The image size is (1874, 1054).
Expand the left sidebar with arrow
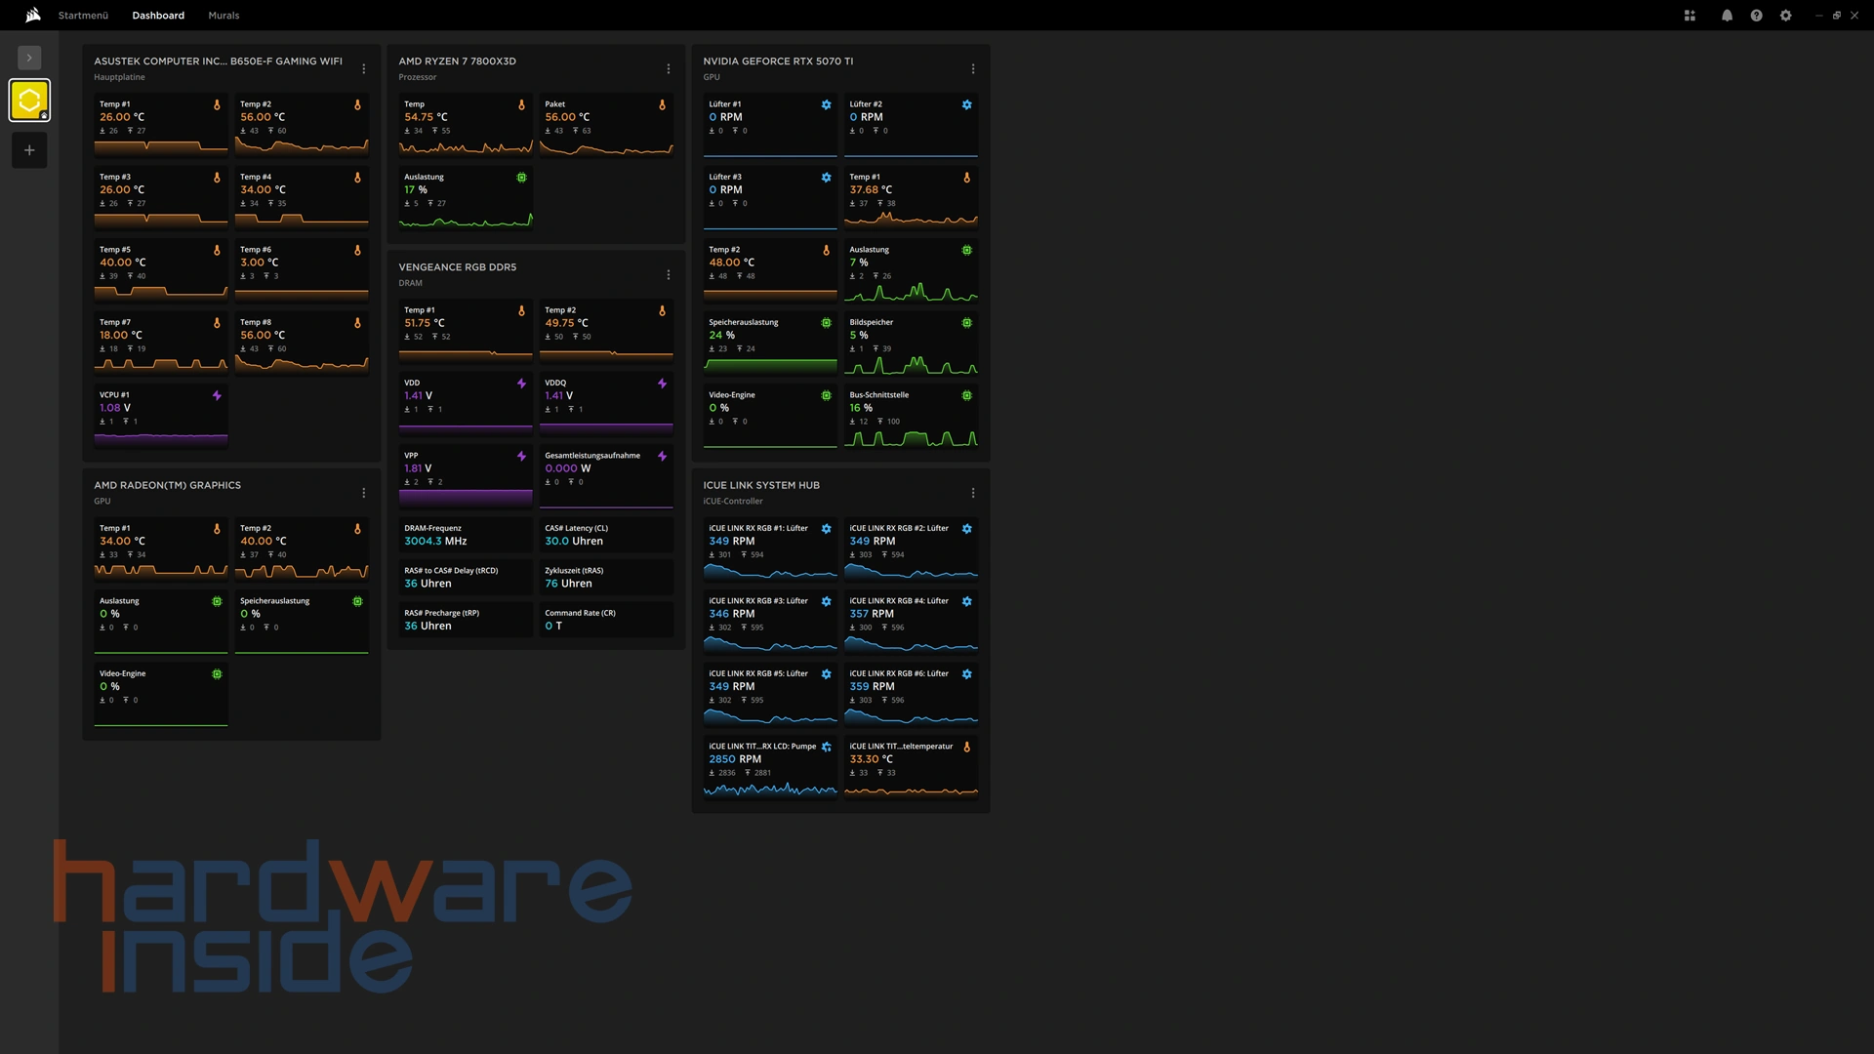29,58
